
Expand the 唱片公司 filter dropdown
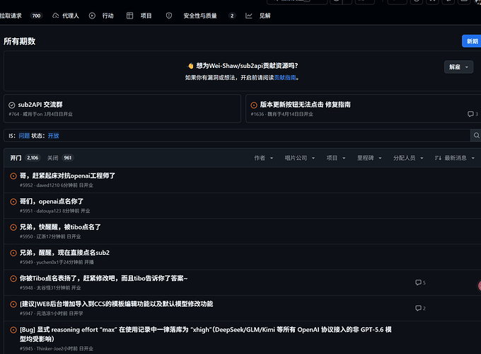pyautogui.click(x=300, y=158)
